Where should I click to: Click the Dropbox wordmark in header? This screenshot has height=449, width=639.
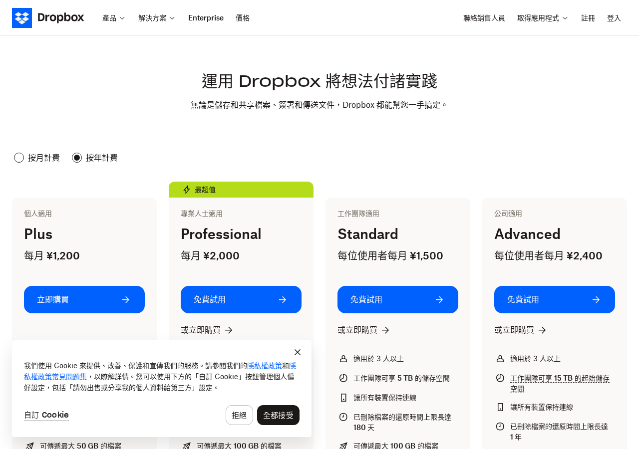[x=60, y=17]
